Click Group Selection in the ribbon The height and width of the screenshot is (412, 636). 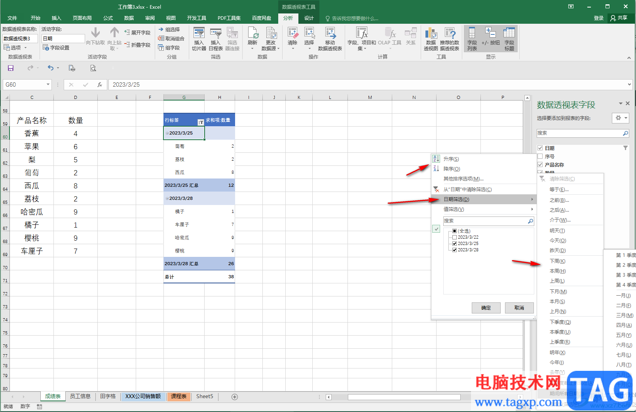[169, 29]
